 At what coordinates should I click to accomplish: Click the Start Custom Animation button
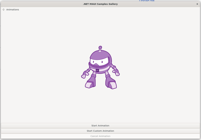[x=100, y=131]
